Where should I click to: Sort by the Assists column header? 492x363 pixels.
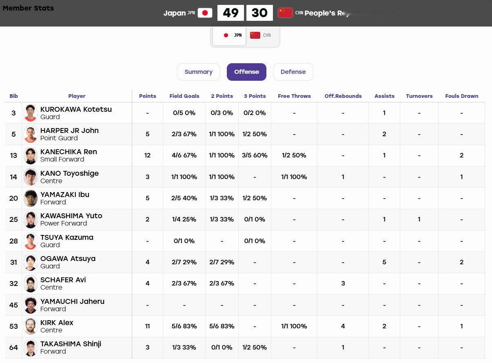(384, 96)
